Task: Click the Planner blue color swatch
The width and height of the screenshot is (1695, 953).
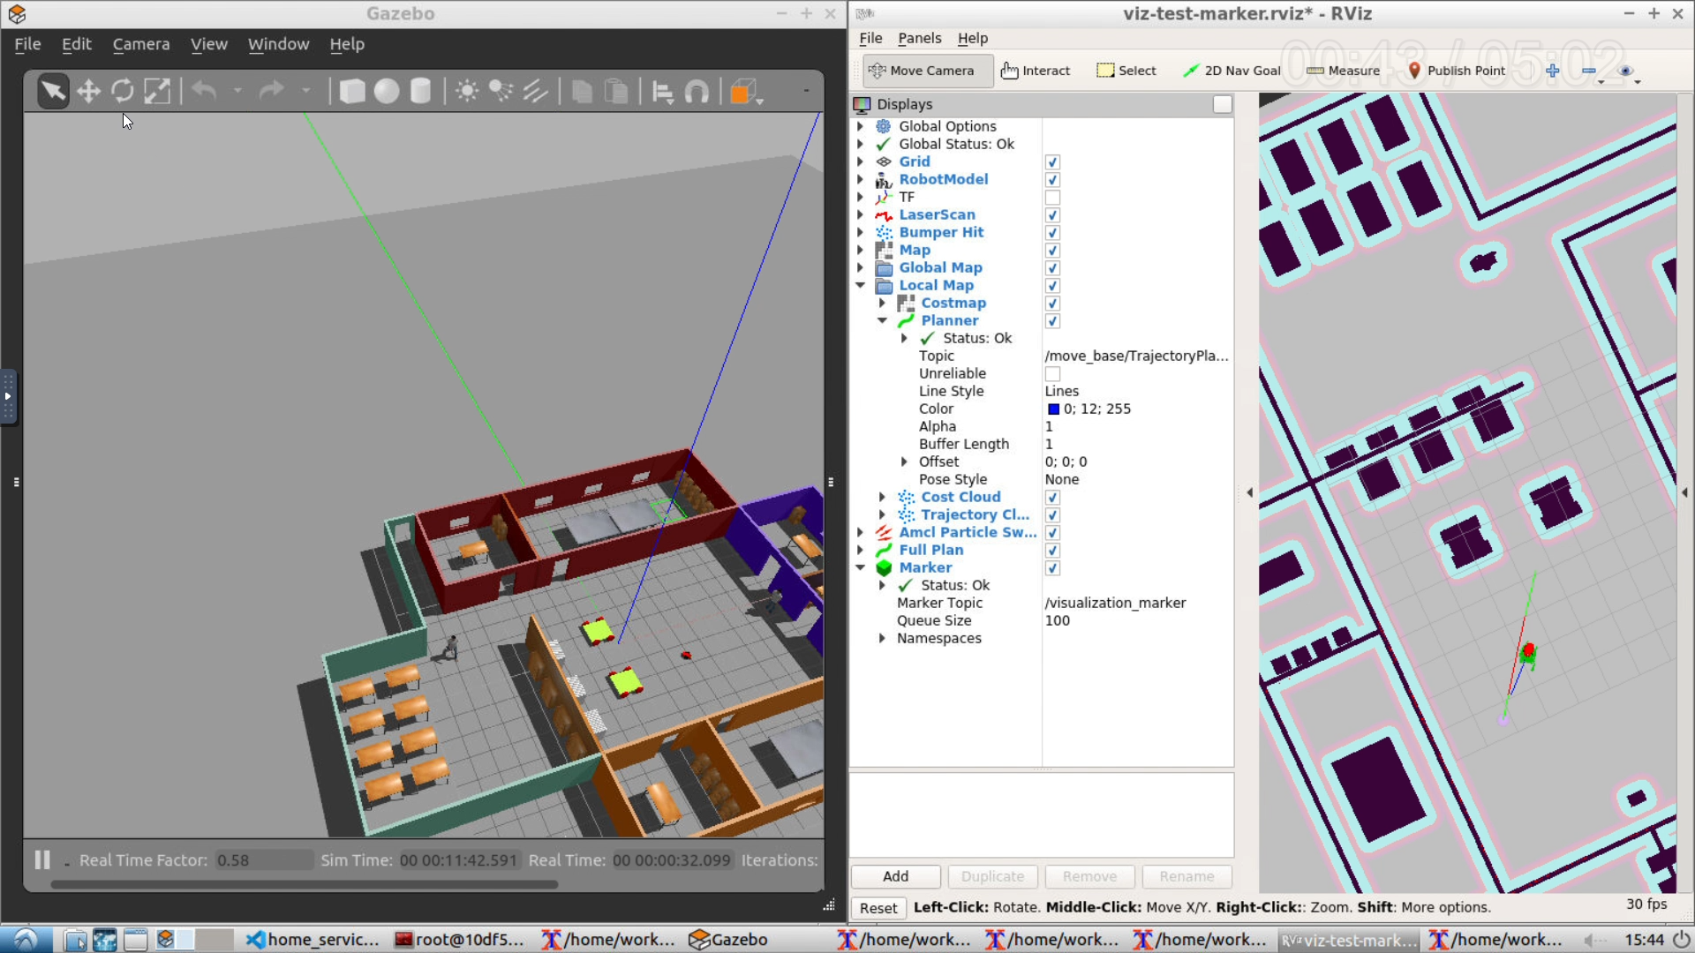Action: [x=1053, y=409]
